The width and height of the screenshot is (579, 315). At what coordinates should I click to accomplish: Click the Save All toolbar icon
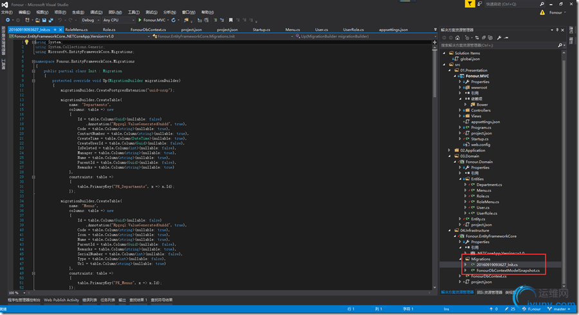50,20
